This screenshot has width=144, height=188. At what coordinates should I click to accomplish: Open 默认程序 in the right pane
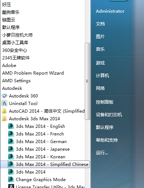coord(105,128)
